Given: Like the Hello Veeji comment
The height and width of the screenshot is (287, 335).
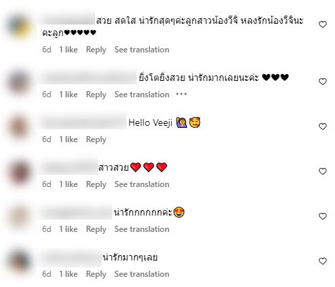Looking at the screenshot, I should 323,126.
